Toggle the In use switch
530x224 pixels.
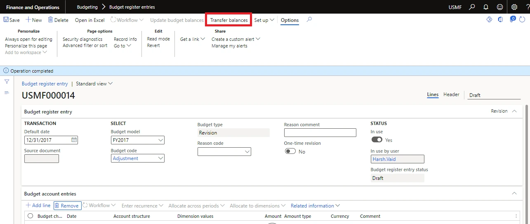[x=377, y=140]
